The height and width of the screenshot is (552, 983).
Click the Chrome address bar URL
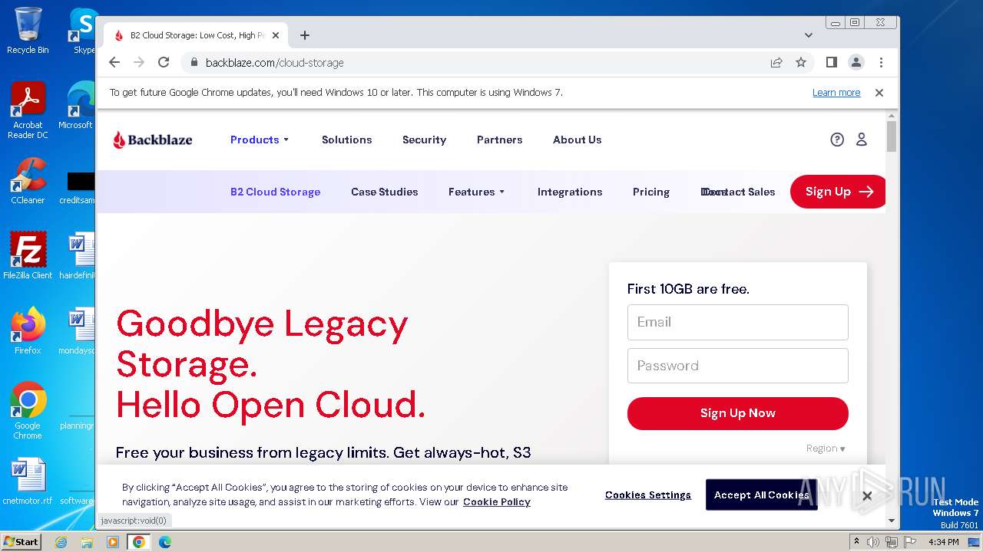click(275, 62)
